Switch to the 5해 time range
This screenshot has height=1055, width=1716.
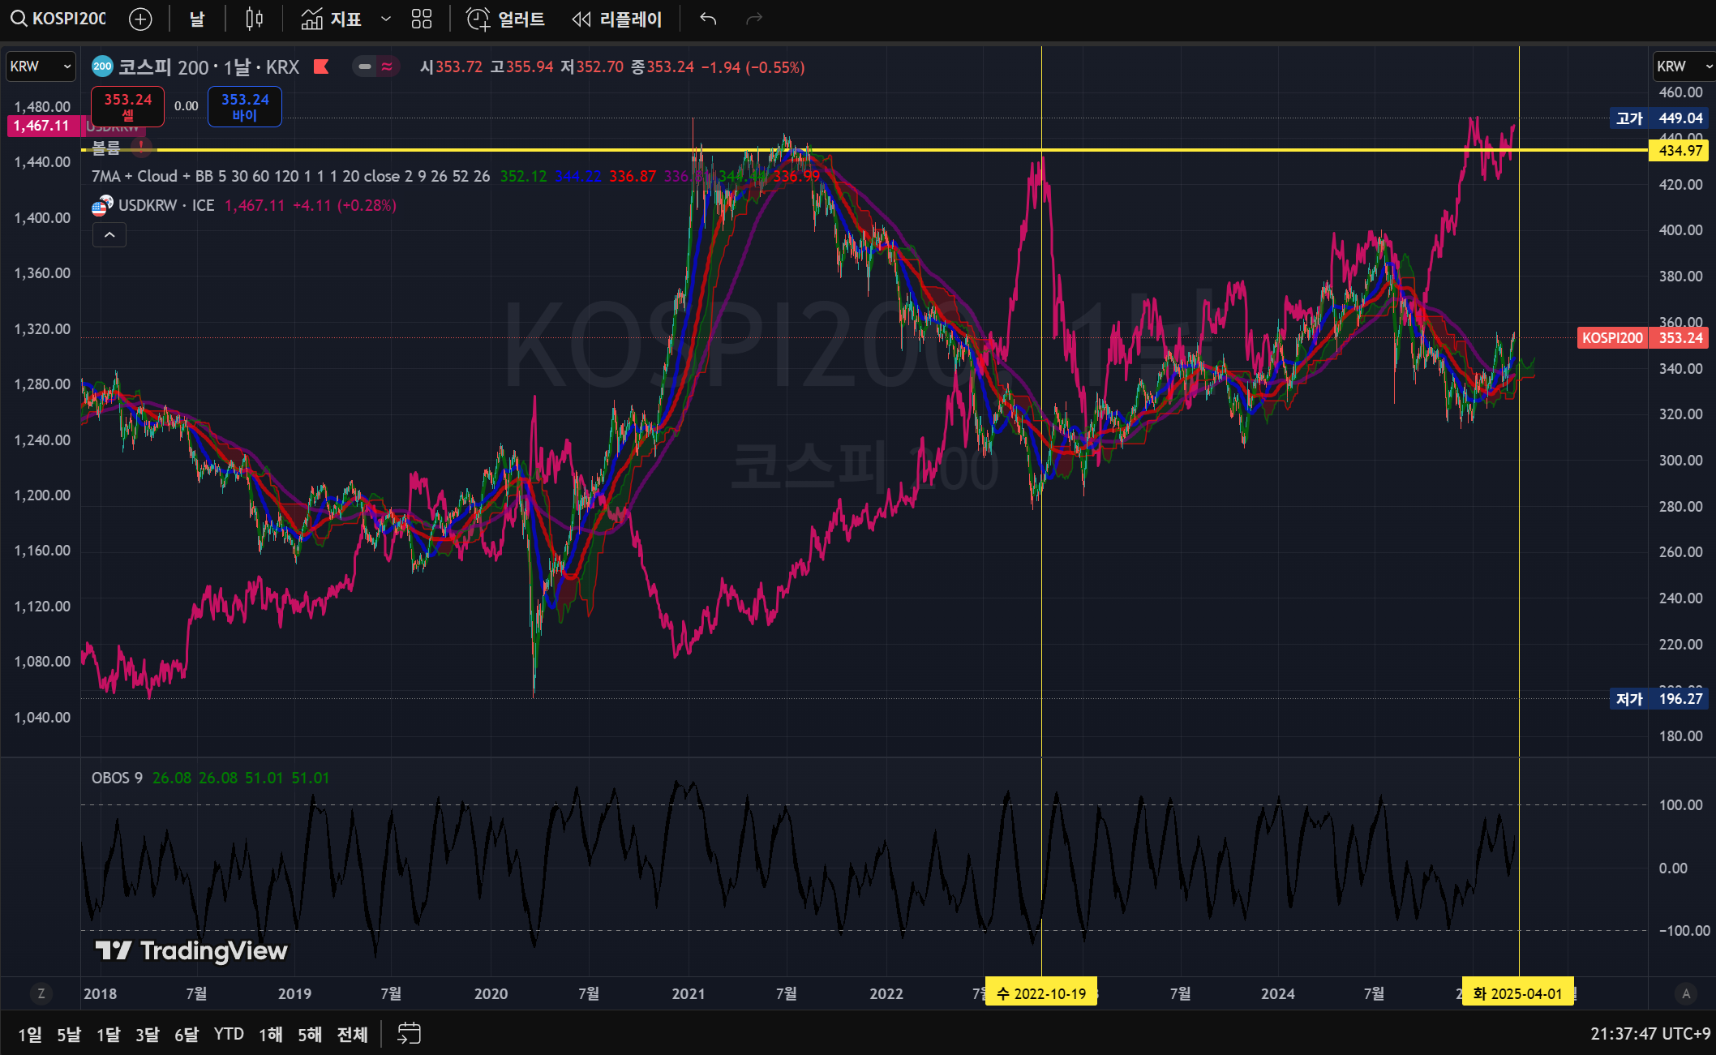(309, 1034)
